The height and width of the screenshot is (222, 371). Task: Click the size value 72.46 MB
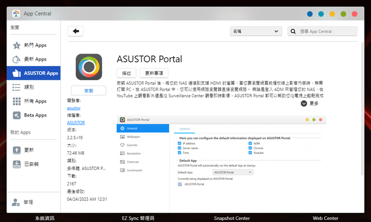76,153
